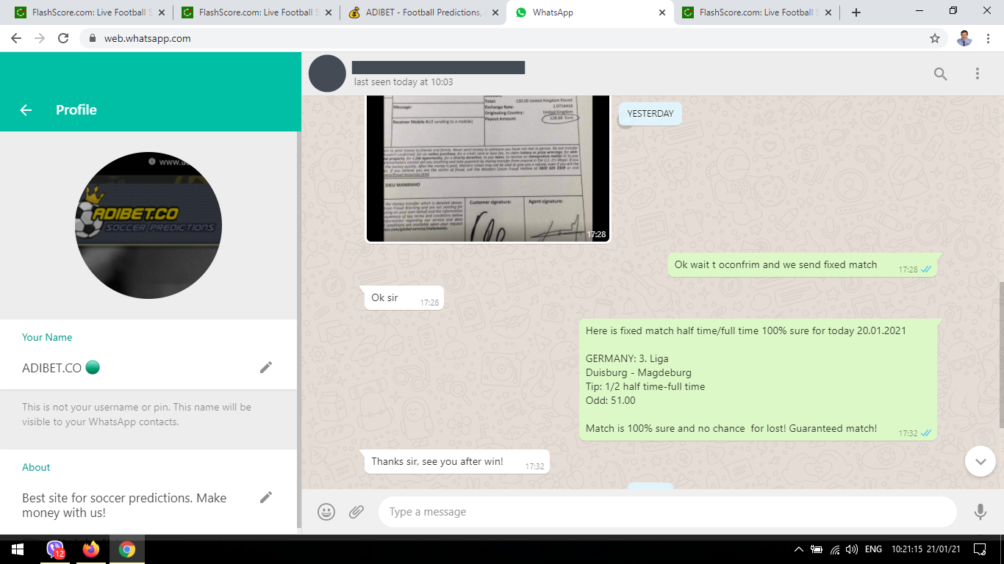Open Firefox from the taskbar
The image size is (1004, 564).
(x=91, y=549)
